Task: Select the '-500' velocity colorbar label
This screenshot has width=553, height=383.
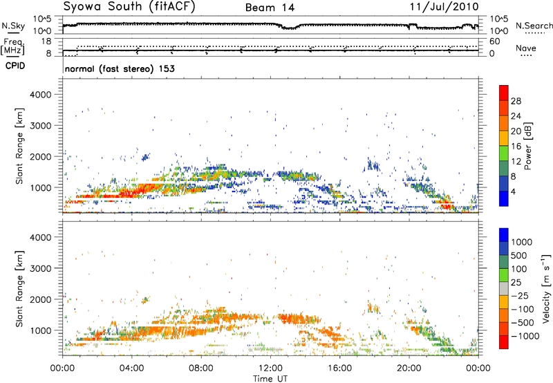Action: 522,323
